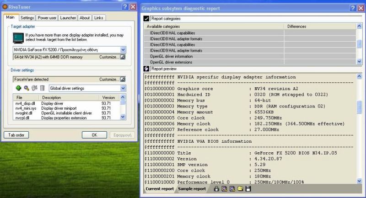Open the Launcher tab
Viewport: 366px width, 198px height.
pos(68,18)
